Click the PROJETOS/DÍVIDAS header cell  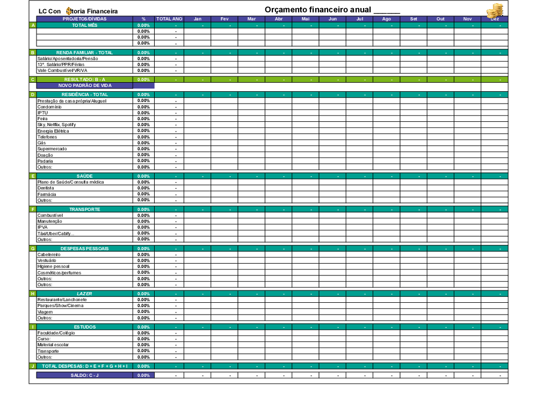(x=84, y=19)
